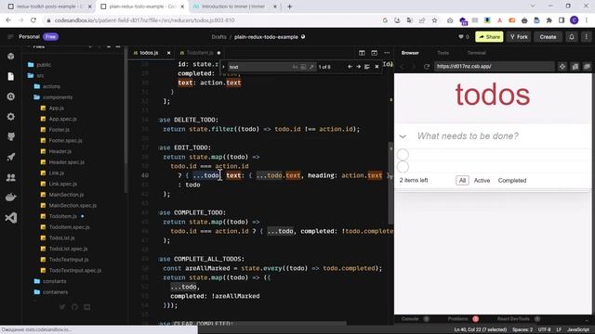This screenshot has width=595, height=334.
Task: Click the preview URL address field
Action: tap(494, 66)
